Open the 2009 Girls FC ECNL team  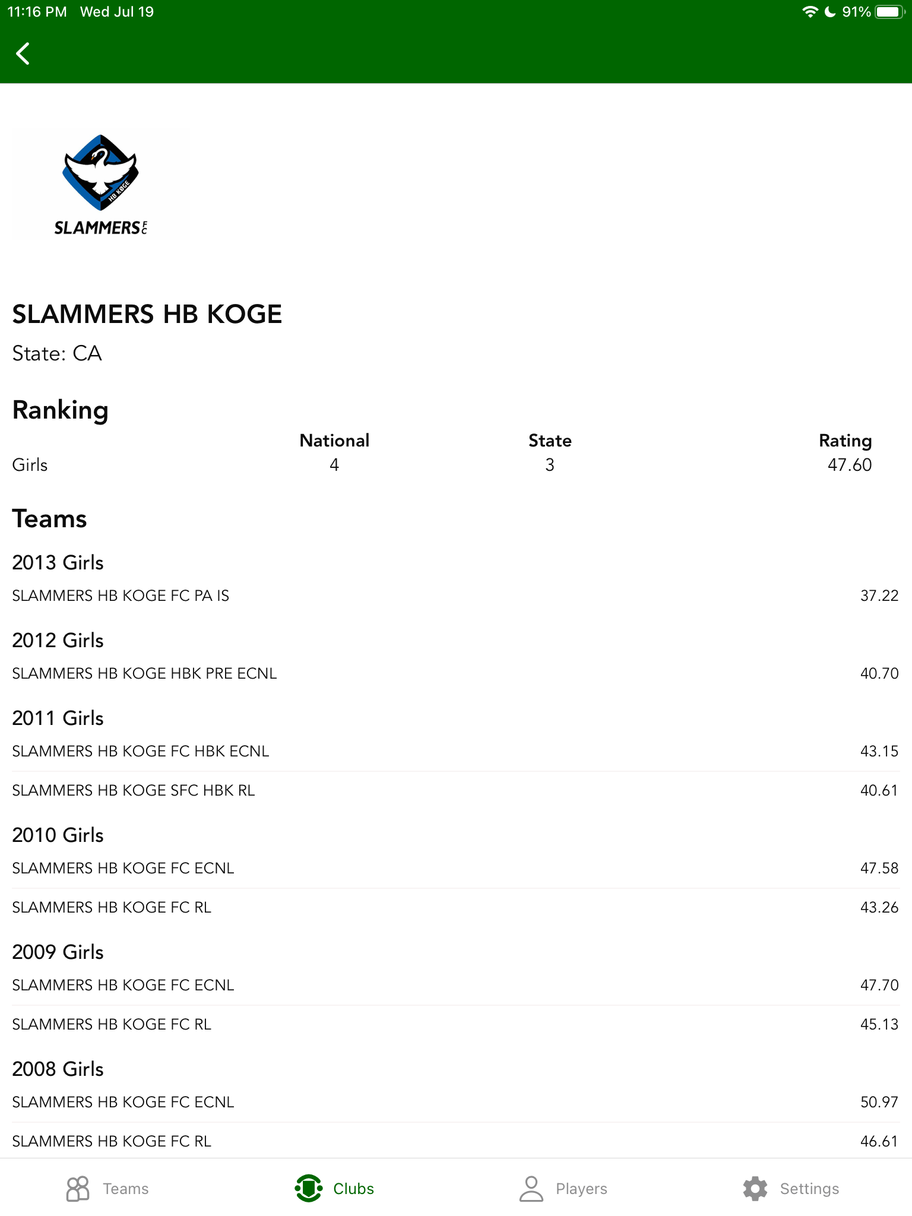tap(123, 985)
